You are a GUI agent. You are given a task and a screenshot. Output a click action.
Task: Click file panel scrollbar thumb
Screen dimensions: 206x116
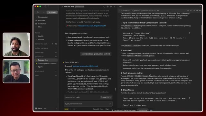[201, 30]
